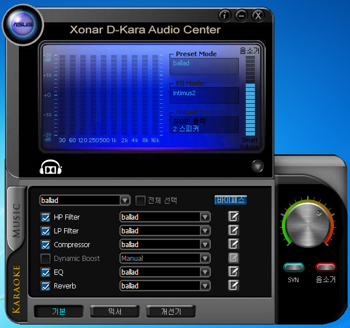350x328 pixels.
Task: Open the information button
Action: [225, 15]
